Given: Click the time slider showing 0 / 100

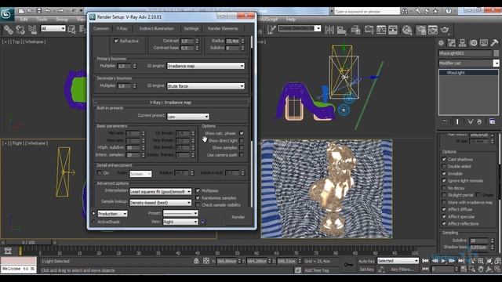Looking at the screenshot, I should click(x=28, y=242).
